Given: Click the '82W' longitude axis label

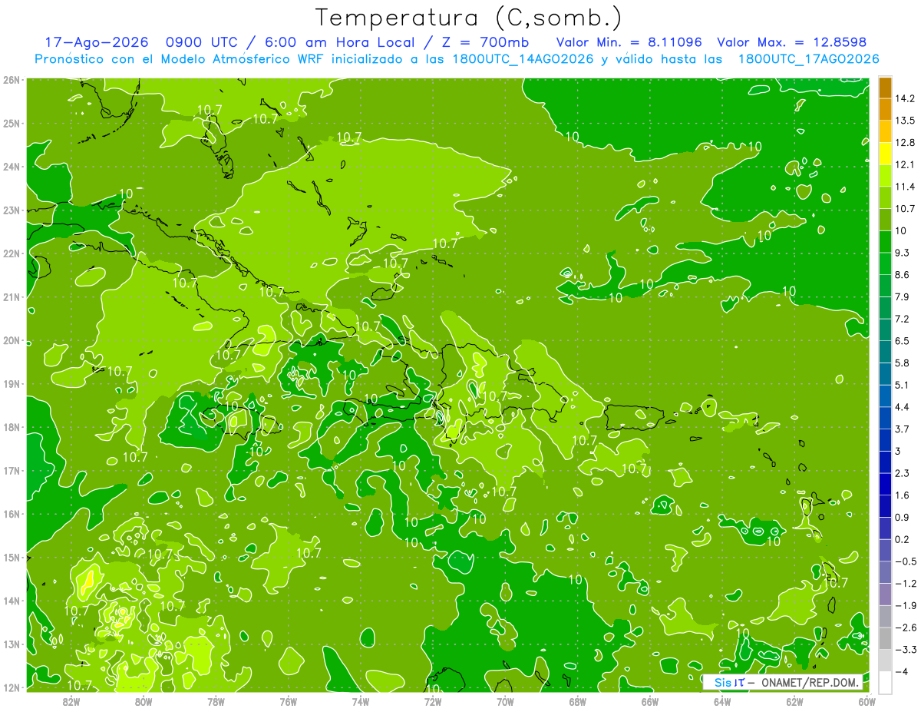Looking at the screenshot, I should coord(71,701).
